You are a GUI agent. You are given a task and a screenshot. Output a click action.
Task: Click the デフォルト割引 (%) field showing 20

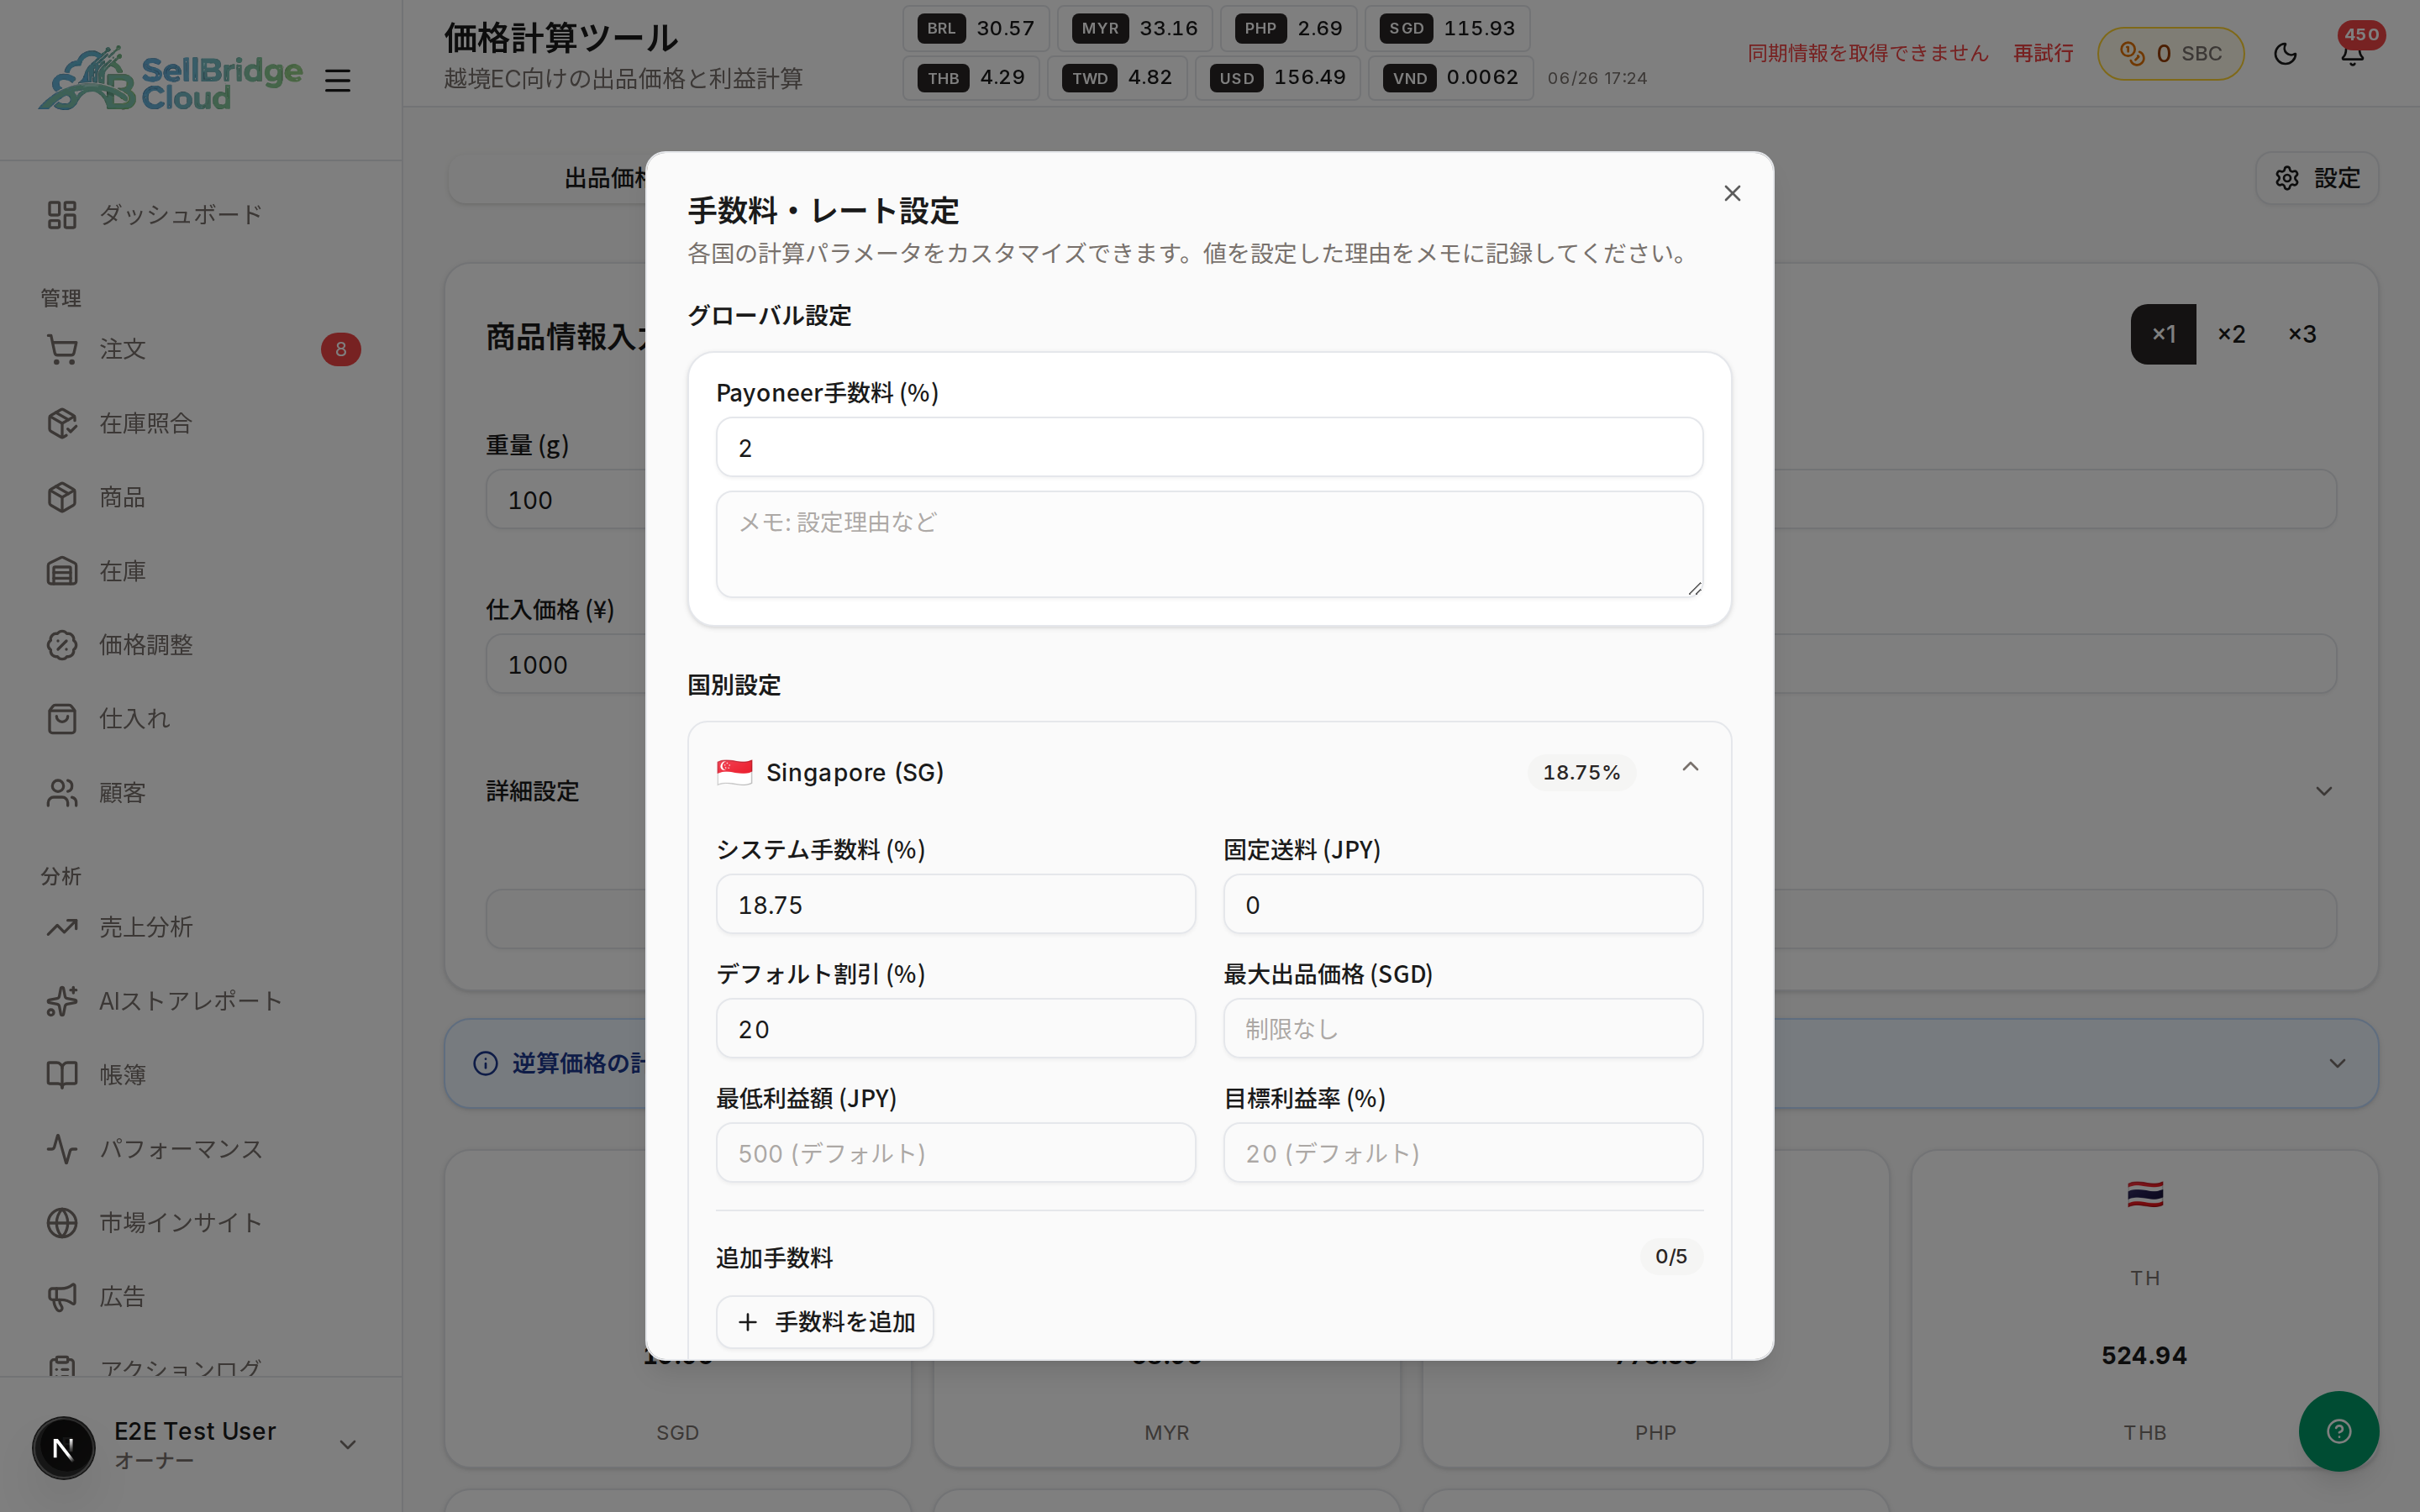coord(955,1028)
